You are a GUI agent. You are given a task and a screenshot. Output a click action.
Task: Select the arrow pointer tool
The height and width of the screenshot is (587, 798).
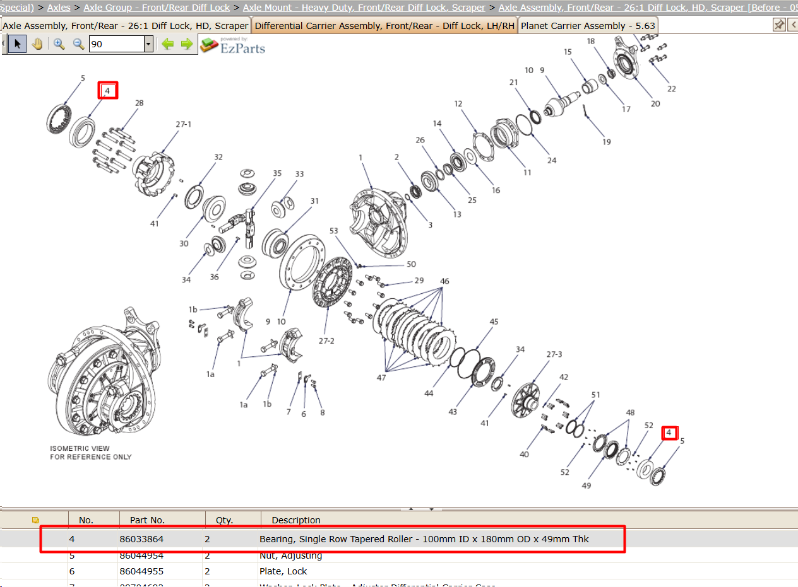click(x=18, y=44)
